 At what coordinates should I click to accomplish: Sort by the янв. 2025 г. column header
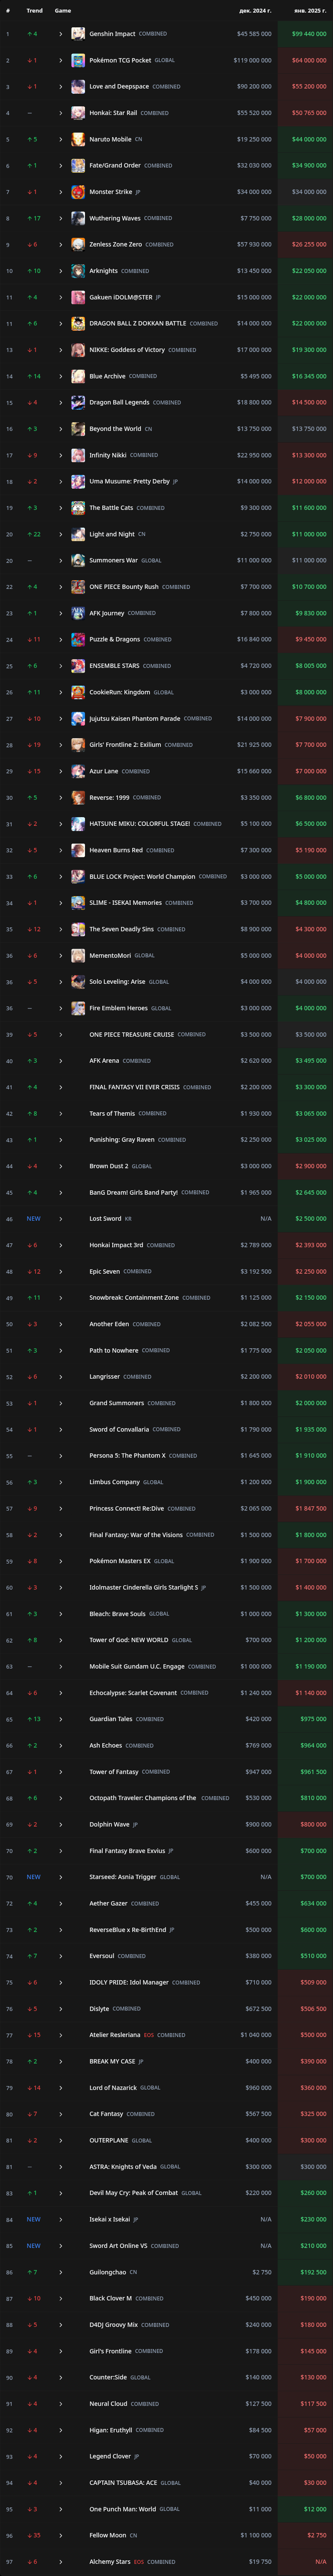(310, 10)
